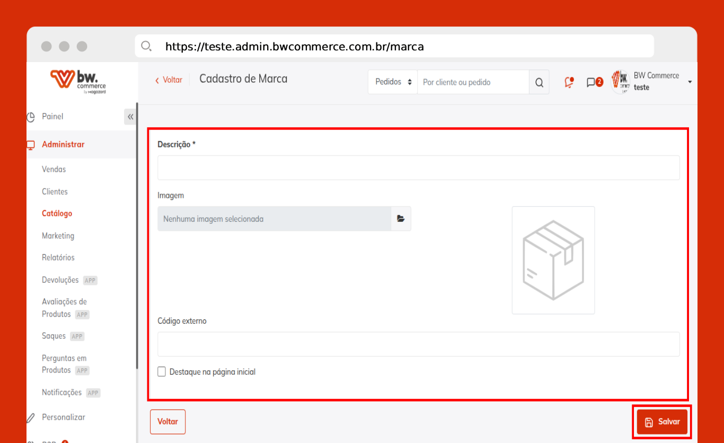Open the support headset notification icon
This screenshot has width=724, height=443.
569,82
